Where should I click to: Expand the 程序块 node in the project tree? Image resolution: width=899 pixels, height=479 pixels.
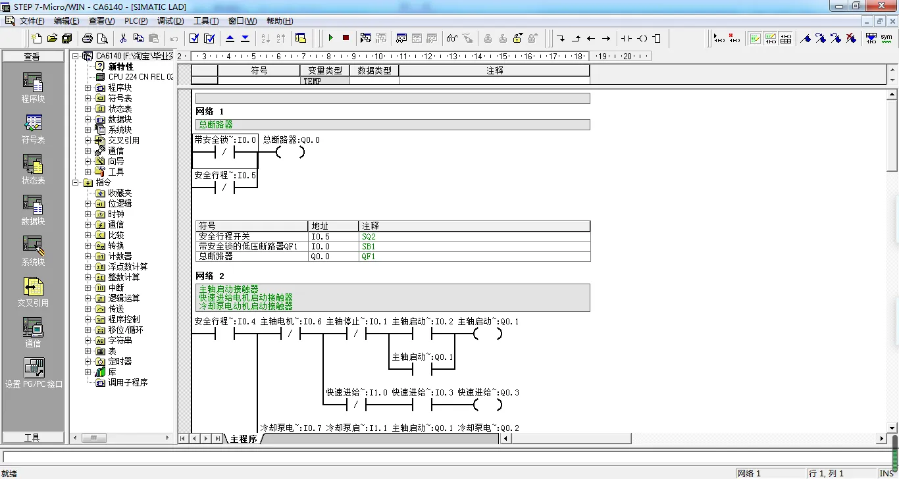click(x=88, y=88)
